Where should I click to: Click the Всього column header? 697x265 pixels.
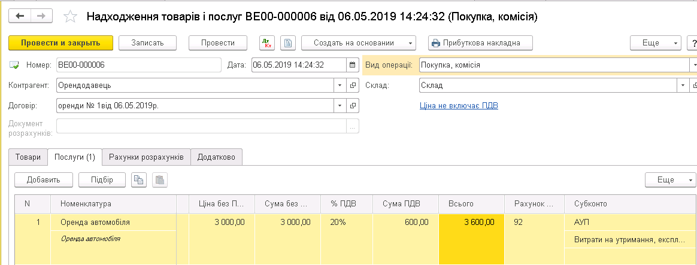[472, 204]
